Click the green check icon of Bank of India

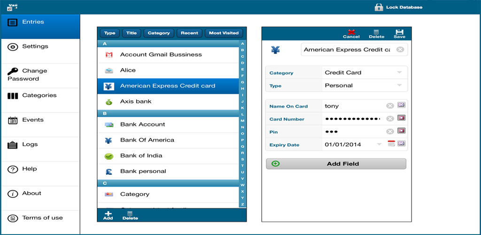109,156
